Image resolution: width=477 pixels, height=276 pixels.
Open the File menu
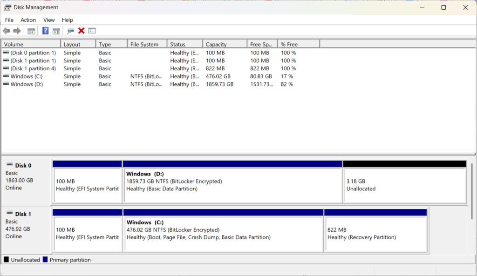(9, 20)
